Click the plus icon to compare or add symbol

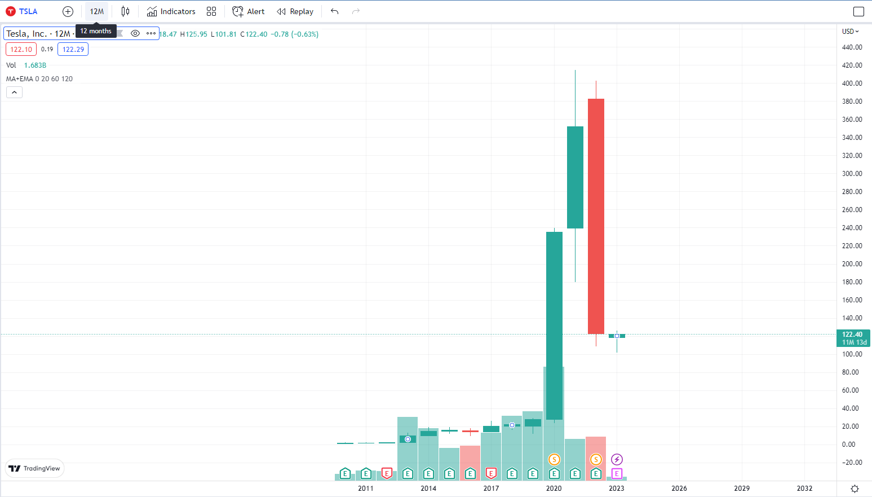(68, 11)
